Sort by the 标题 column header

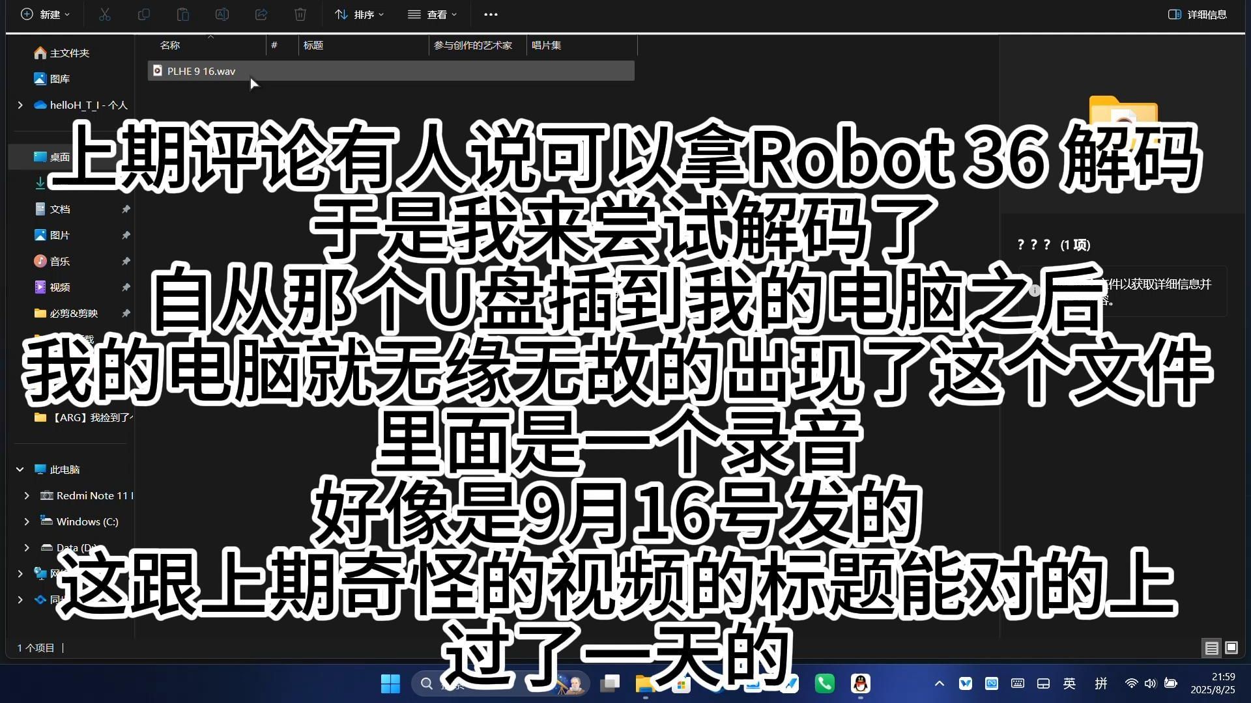point(313,46)
